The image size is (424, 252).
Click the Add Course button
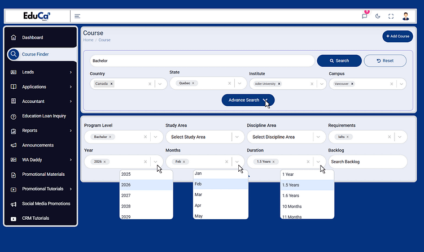click(397, 36)
